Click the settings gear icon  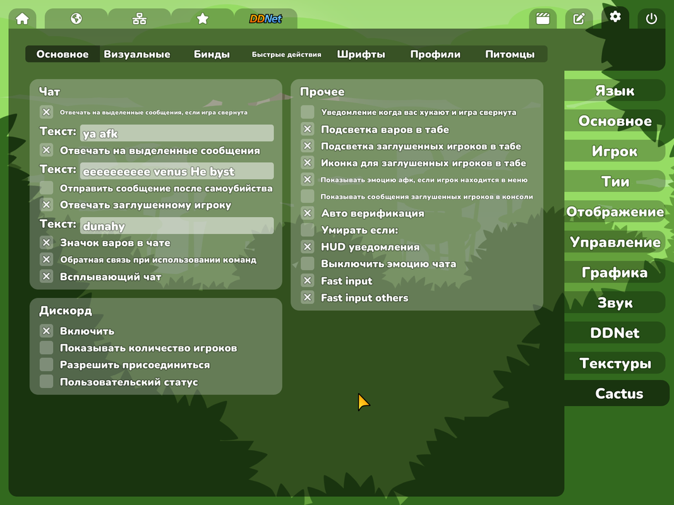click(615, 17)
